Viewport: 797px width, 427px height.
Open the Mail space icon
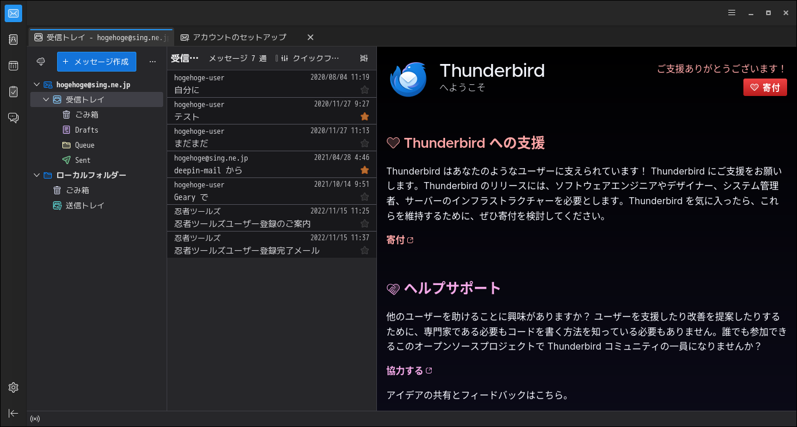coord(13,13)
